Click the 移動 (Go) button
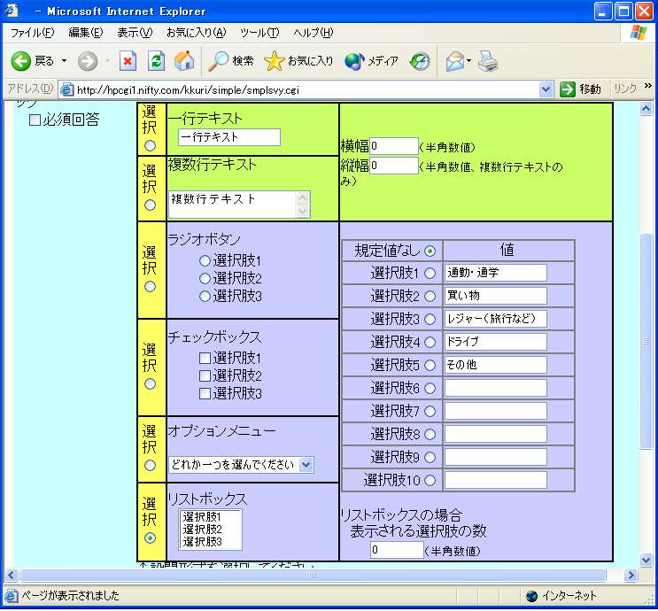The width and height of the screenshot is (658, 611). coord(581,89)
